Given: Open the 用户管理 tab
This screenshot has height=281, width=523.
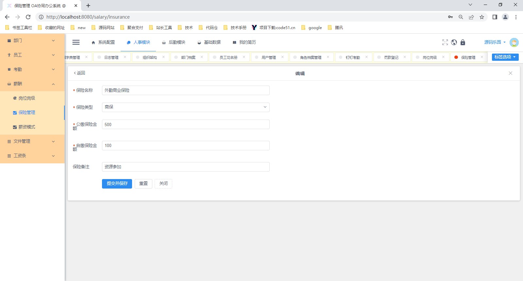Looking at the screenshot, I should [x=268, y=58].
